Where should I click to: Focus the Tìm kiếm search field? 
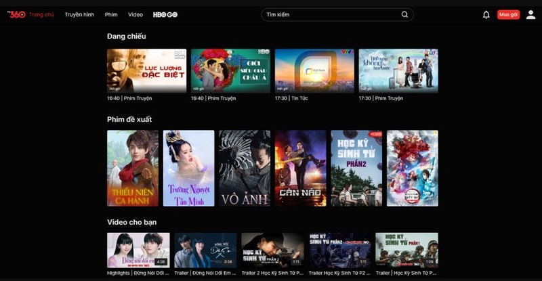(337, 14)
